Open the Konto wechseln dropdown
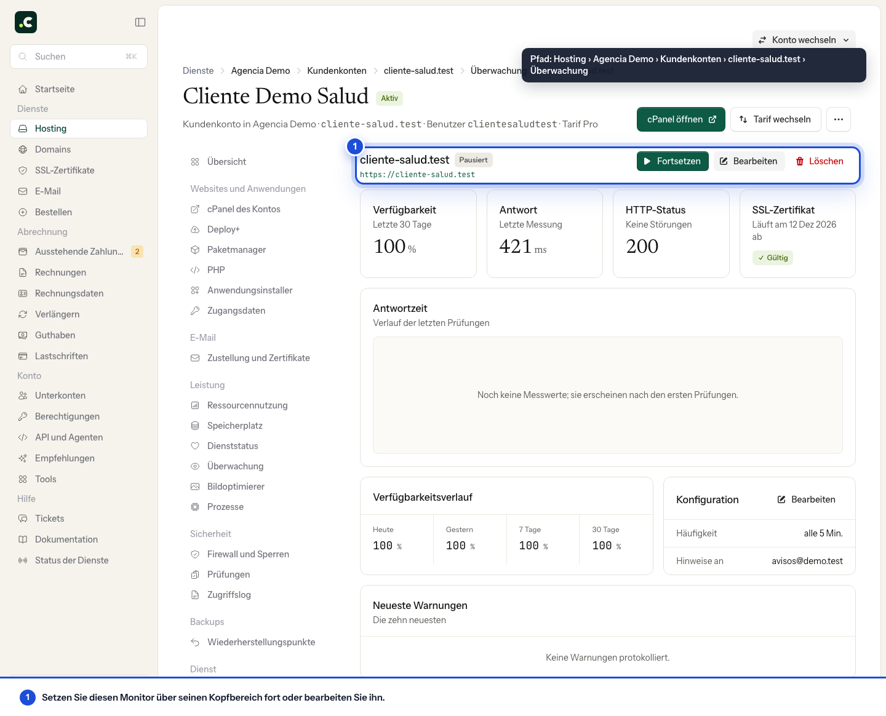The image size is (886, 716). tap(804, 40)
